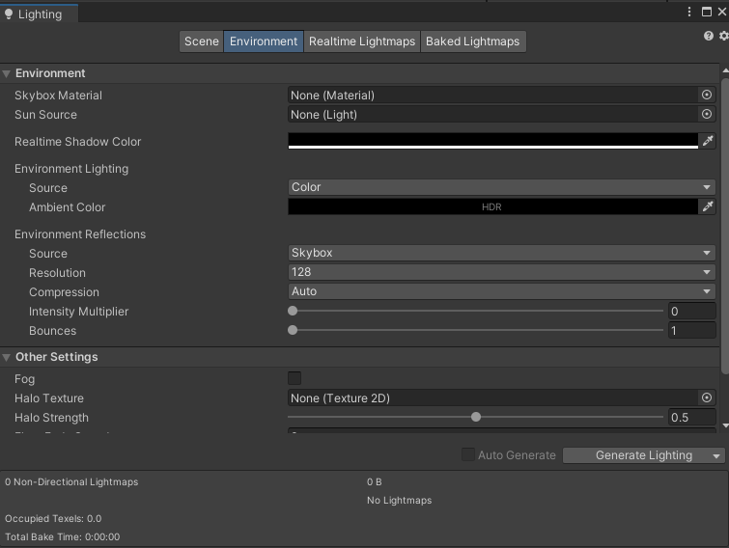Viewport: 729px width, 548px height.
Task: Click the No Lightmaps text
Action: [399, 500]
